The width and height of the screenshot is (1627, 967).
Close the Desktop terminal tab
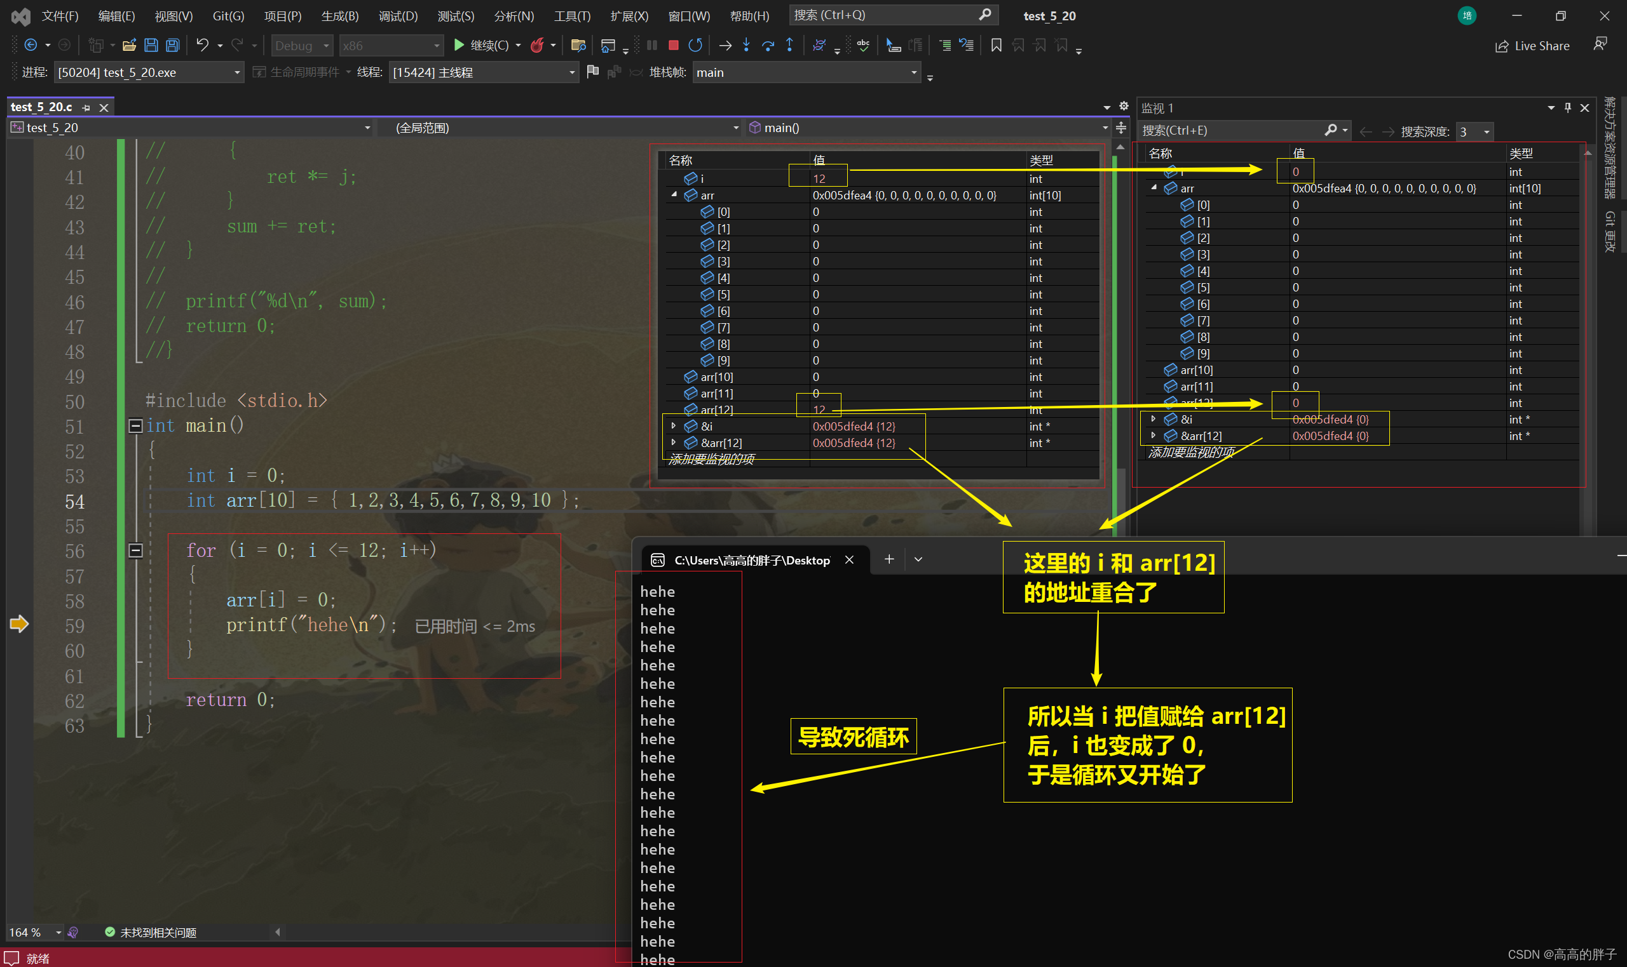[x=849, y=560]
